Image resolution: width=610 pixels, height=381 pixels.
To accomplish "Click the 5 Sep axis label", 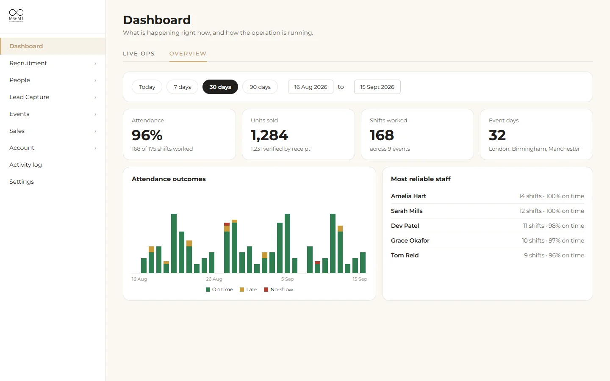I will (287, 279).
